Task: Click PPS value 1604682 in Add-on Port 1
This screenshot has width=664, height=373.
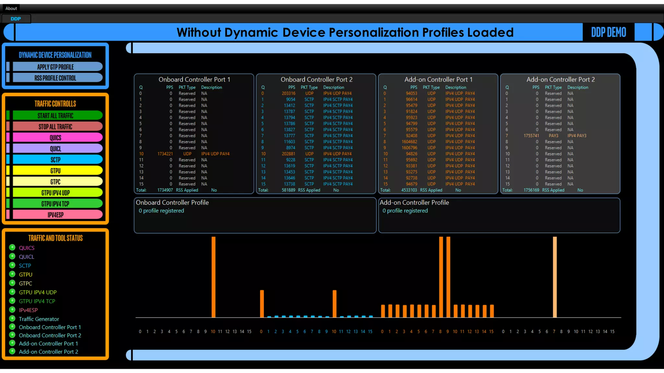Action: coord(409,141)
